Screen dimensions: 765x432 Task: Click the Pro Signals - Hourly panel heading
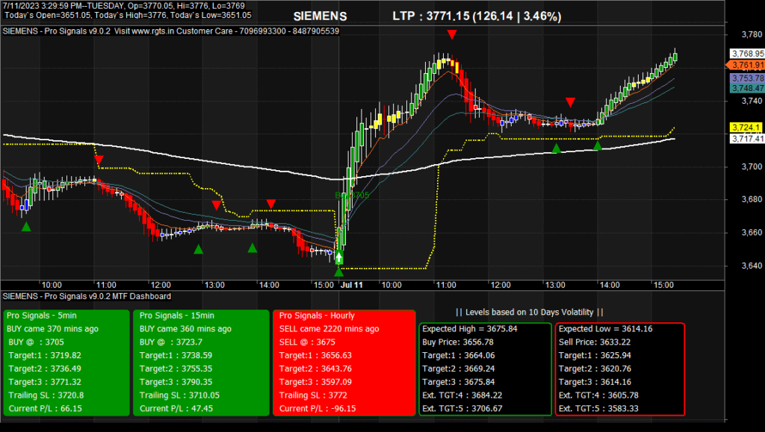pos(317,316)
